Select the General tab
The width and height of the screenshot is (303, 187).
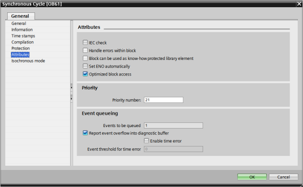[21, 16]
